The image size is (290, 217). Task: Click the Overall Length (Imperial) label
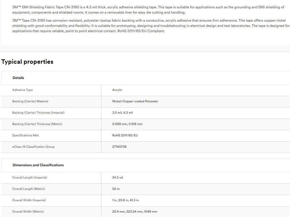pyautogui.click(x=30, y=178)
